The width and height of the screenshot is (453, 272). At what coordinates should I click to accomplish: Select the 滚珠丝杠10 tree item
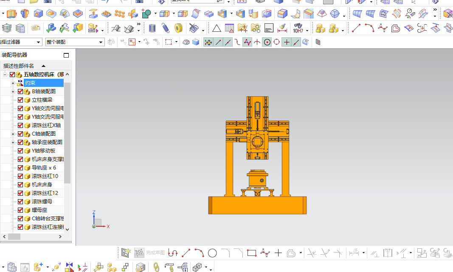coord(45,176)
